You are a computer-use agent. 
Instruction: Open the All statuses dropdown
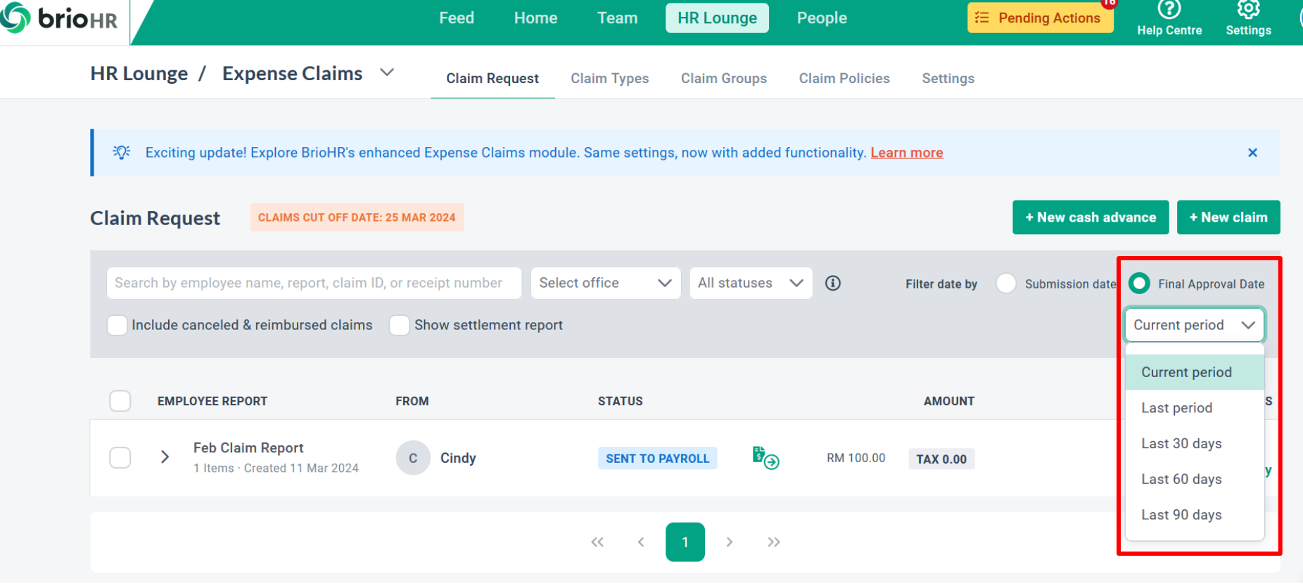pyautogui.click(x=751, y=283)
